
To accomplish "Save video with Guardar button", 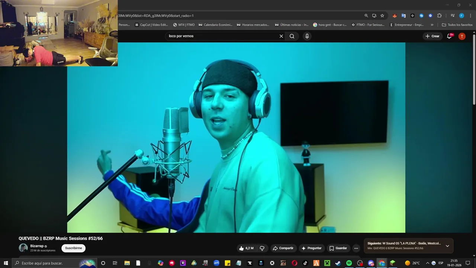I will coord(338,248).
